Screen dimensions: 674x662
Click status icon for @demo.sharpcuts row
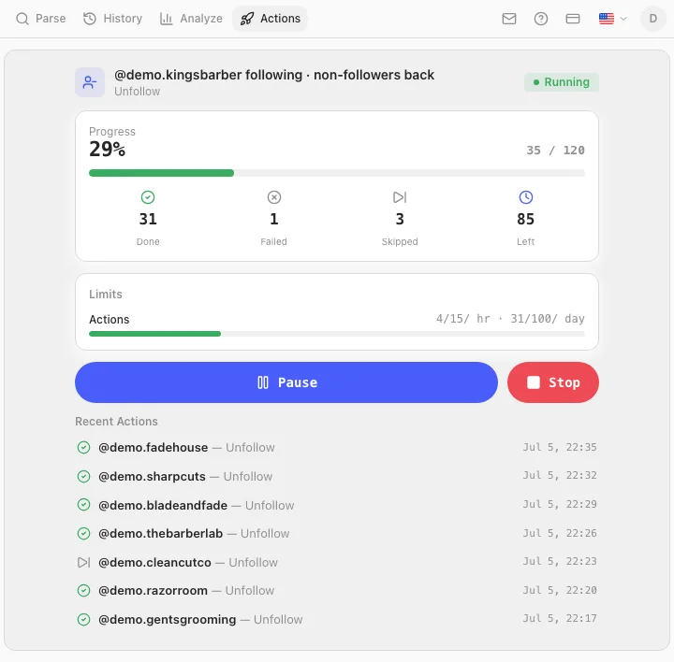pos(83,476)
